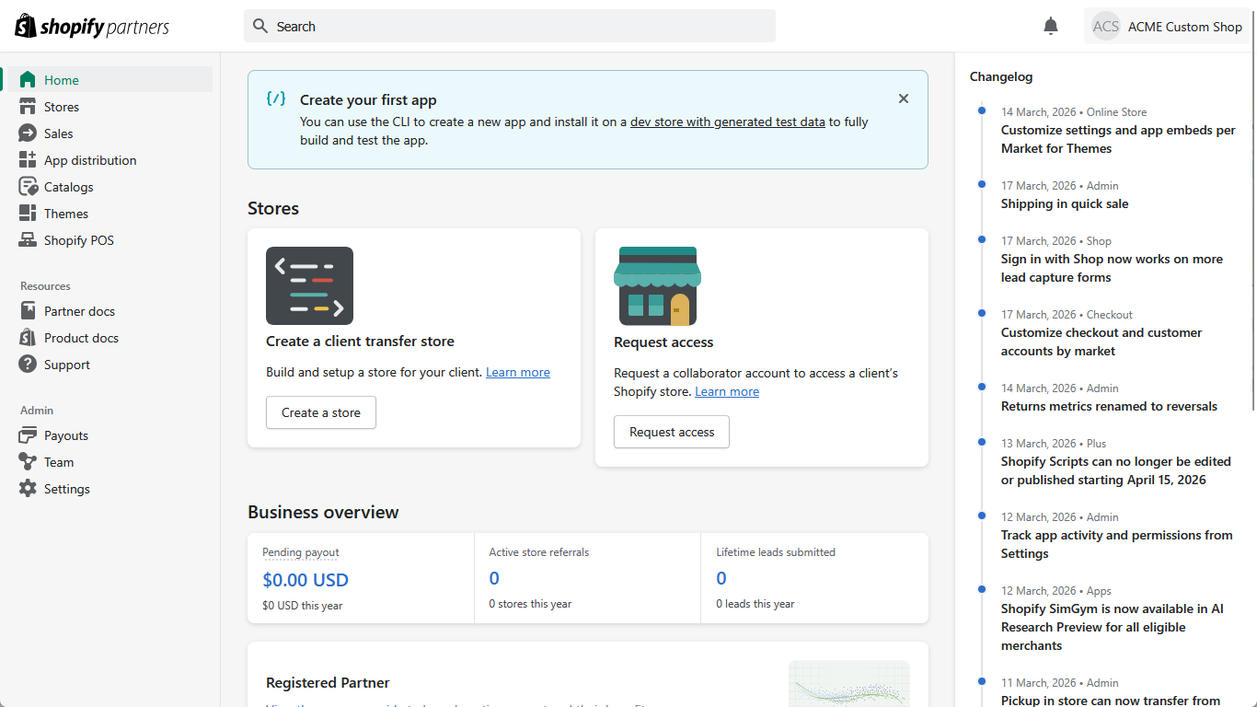The height and width of the screenshot is (707, 1257).
Task: Click the Themes sidebar icon
Action: 28,214
